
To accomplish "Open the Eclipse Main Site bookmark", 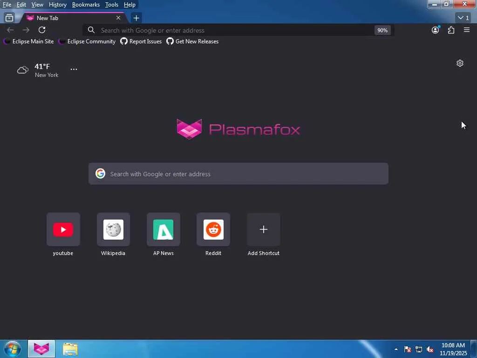I will coord(28,41).
